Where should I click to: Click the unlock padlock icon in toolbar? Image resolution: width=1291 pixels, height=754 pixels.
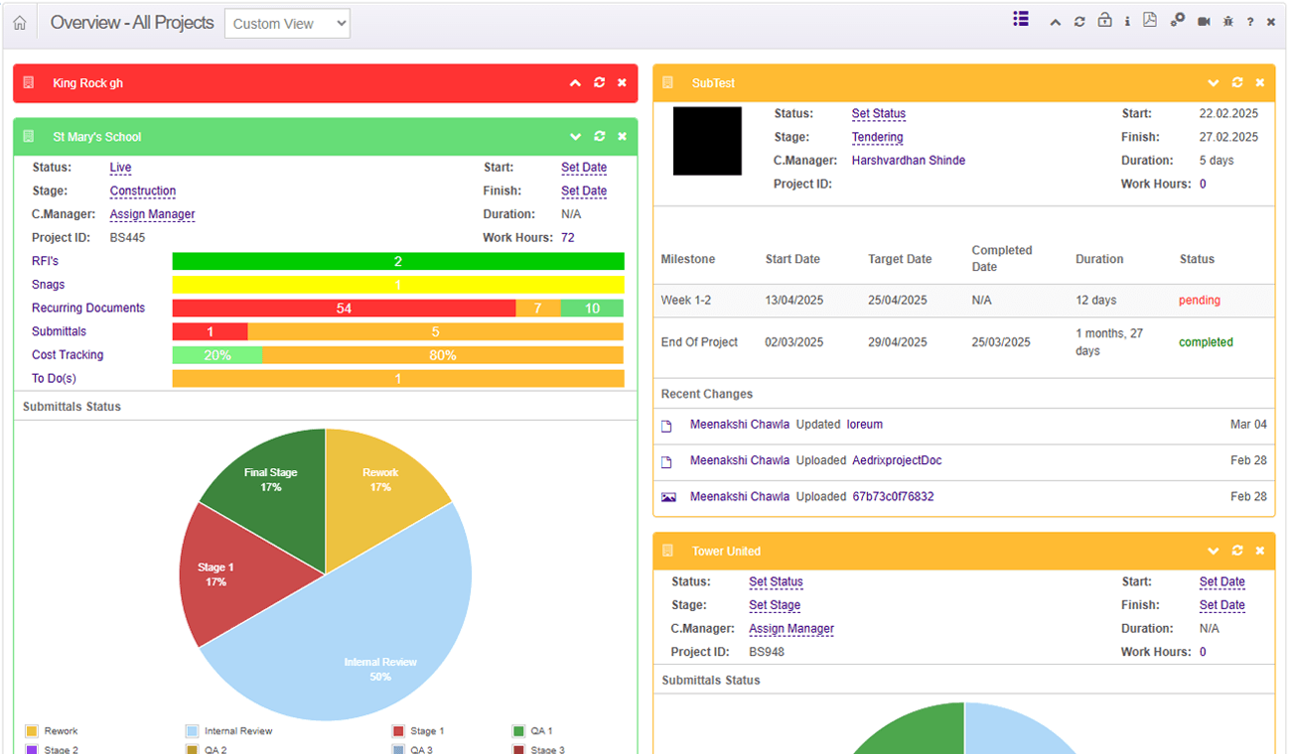(1104, 21)
